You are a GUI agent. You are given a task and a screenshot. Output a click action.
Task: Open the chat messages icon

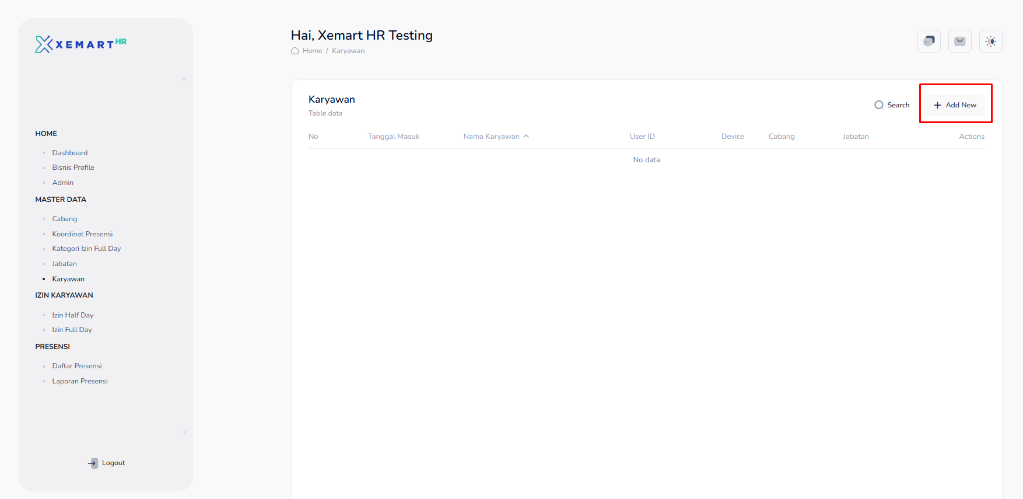[929, 41]
